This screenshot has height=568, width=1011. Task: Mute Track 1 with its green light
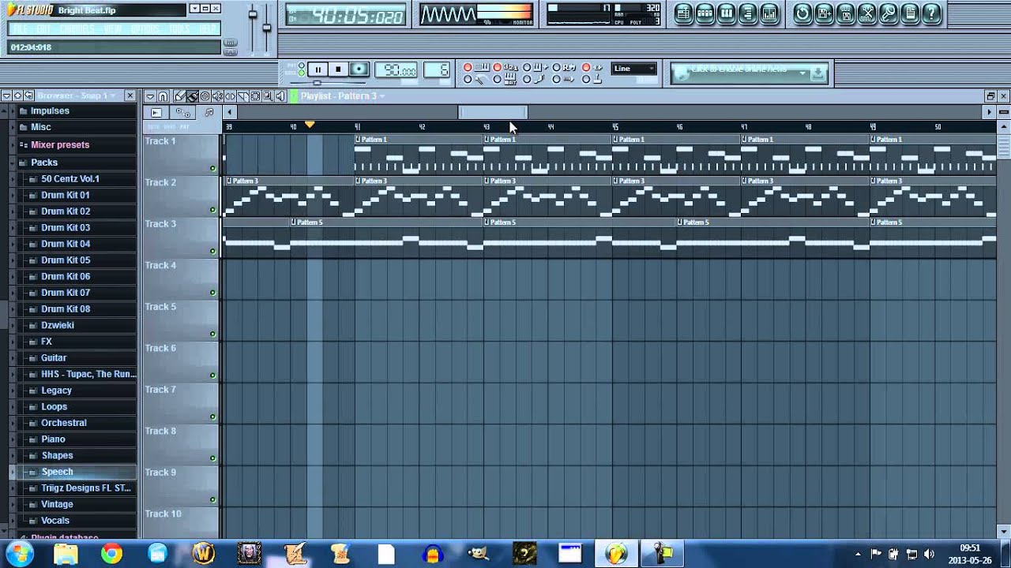tap(212, 168)
